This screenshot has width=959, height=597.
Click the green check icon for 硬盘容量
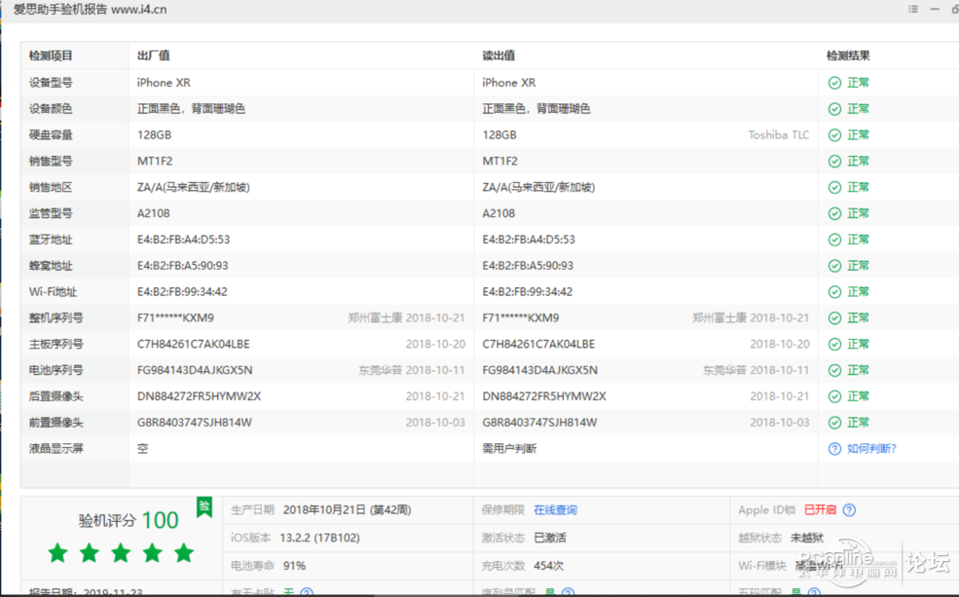tap(834, 135)
